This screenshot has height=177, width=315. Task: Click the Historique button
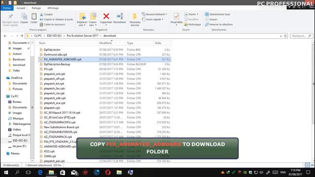[x=192, y=25]
